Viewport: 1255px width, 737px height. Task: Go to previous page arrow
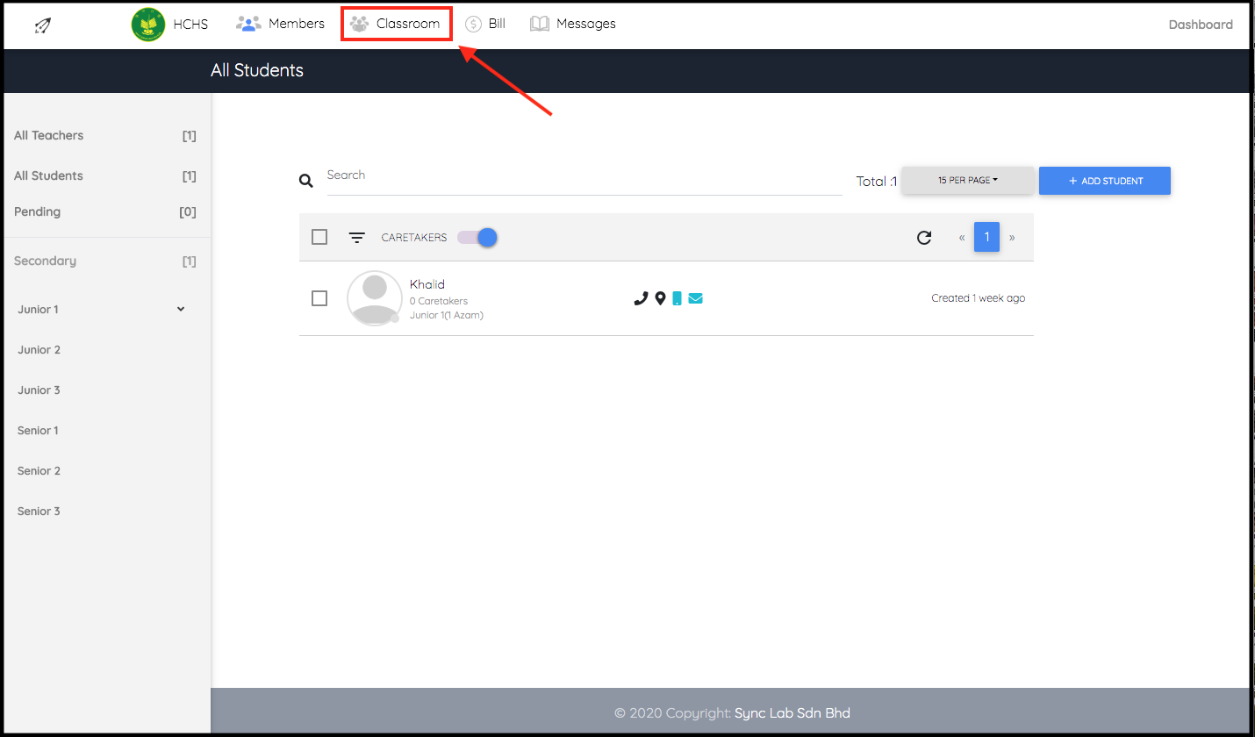pos(962,237)
